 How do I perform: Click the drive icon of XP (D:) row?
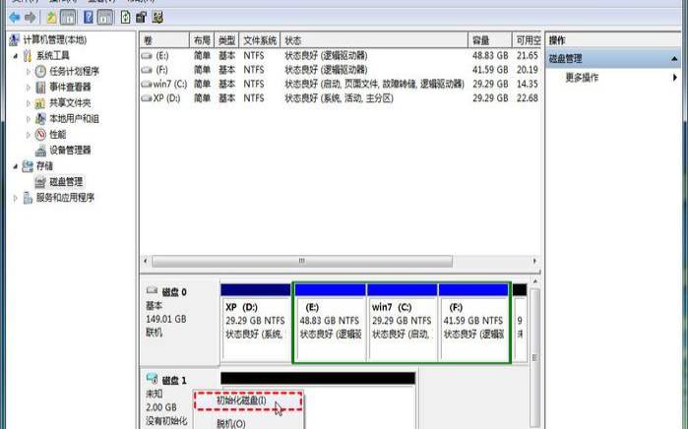(147, 98)
